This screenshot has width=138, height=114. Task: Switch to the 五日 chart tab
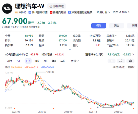point(19,61)
